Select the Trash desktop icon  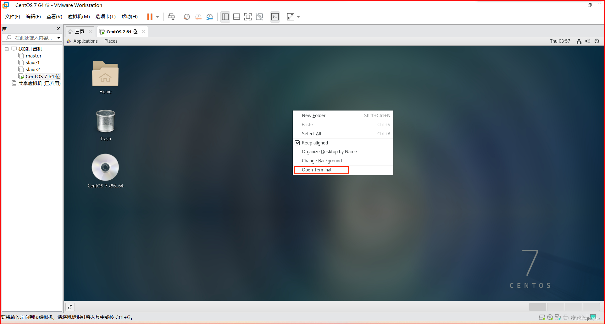coord(105,125)
